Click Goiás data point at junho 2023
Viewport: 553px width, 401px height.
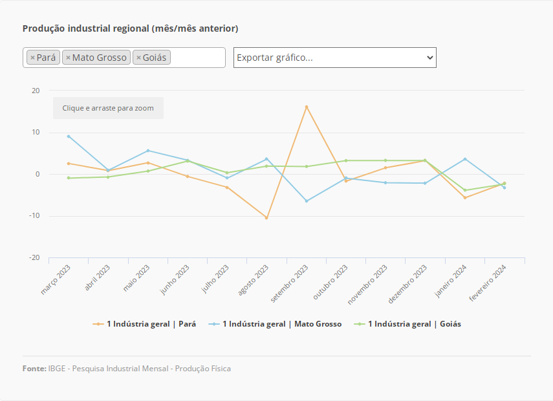pyautogui.click(x=188, y=160)
